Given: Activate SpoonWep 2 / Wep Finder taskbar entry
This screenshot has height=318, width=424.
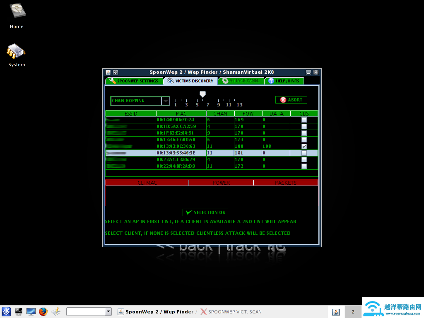Looking at the screenshot, I should (156, 312).
